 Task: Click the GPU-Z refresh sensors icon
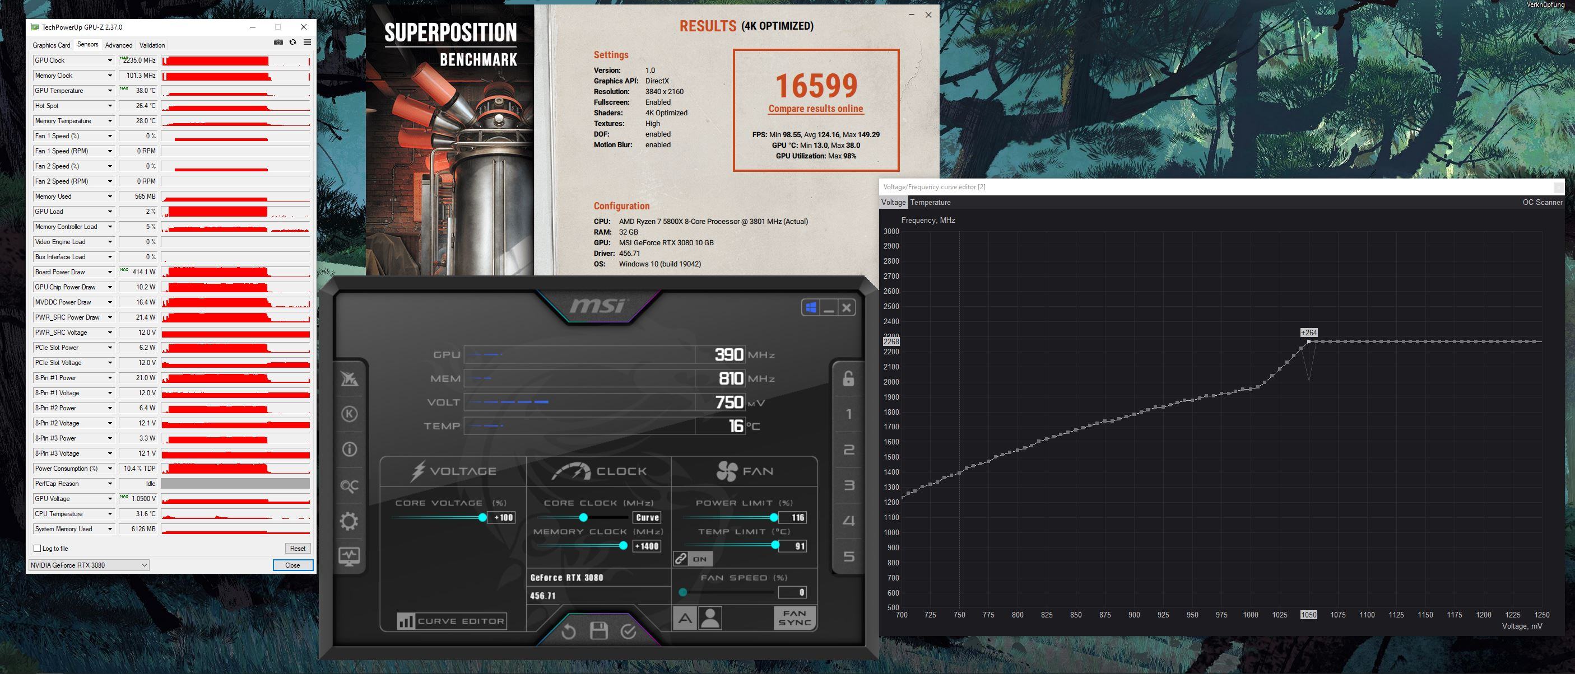[293, 42]
